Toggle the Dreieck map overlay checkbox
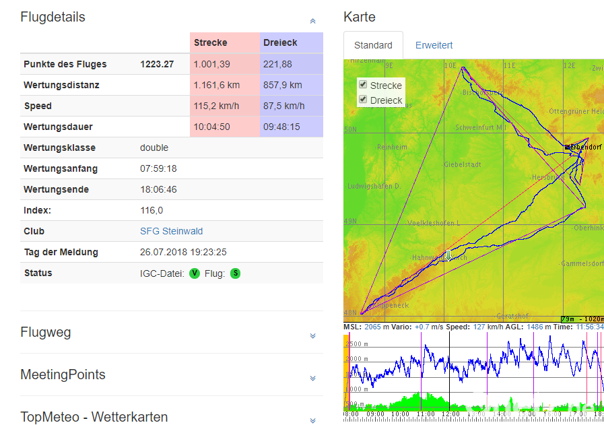604x425 pixels. click(364, 100)
